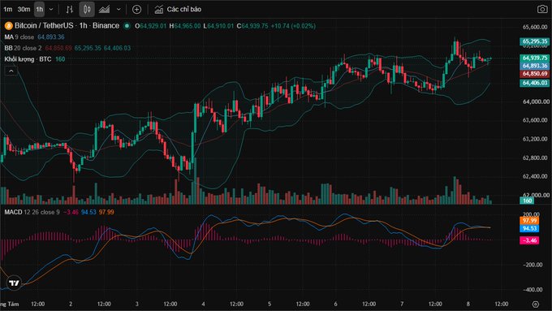Click the 64,850.69 BB basis price label

pyautogui.click(x=535, y=74)
